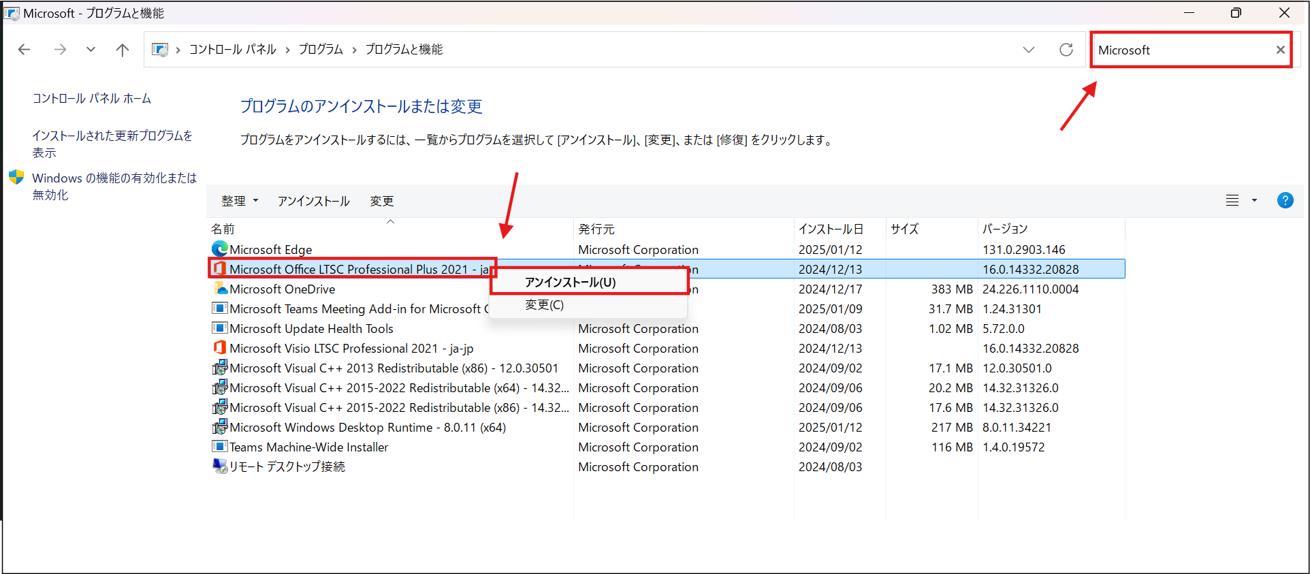Open the 整理 dropdown menu
The width and height of the screenshot is (1310, 574).
(240, 201)
